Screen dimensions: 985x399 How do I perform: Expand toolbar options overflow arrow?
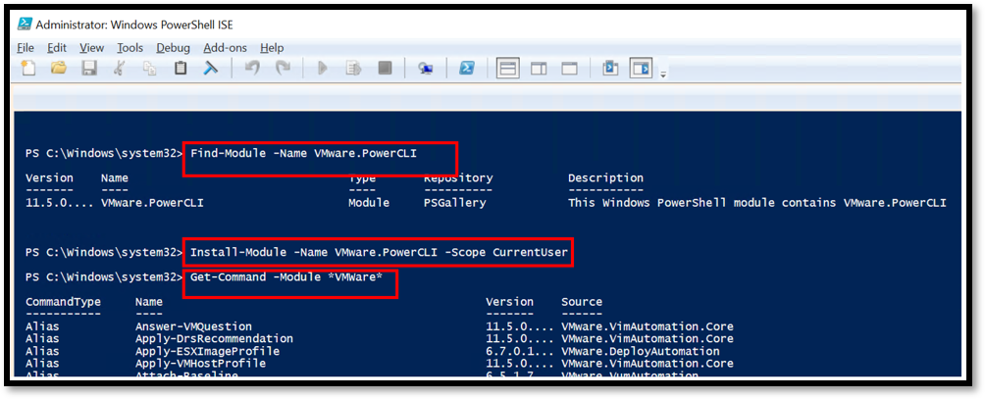(x=663, y=75)
